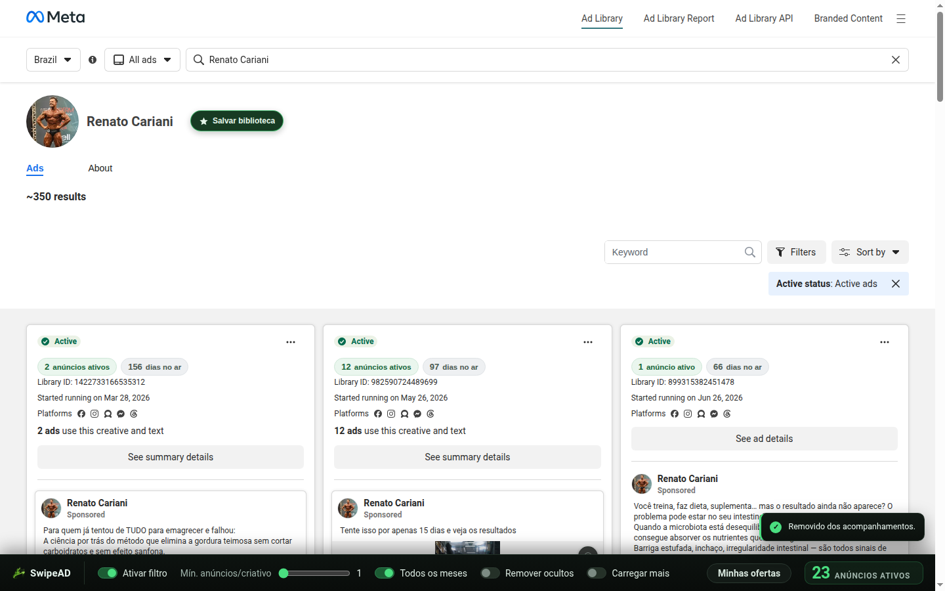Viewport: 945px width, 591px height.
Task: Click the 2 anúncios ativos badge
Action: [x=77, y=367]
